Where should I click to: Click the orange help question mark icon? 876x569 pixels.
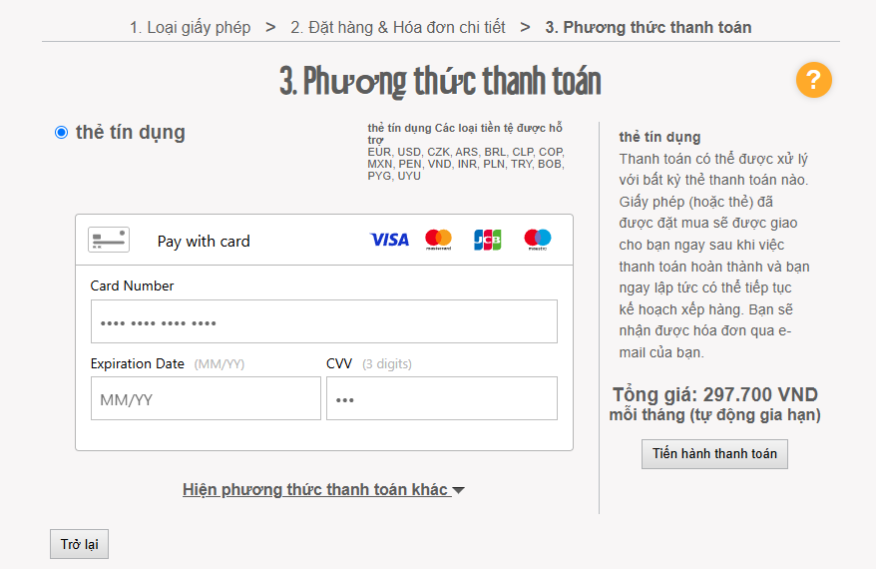[813, 80]
